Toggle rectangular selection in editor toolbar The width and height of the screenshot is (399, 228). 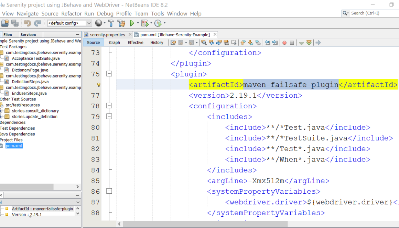coord(234,43)
